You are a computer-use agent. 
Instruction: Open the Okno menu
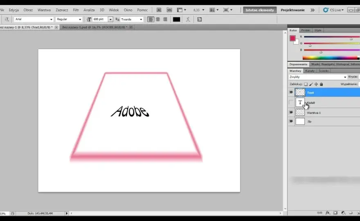[128, 10]
